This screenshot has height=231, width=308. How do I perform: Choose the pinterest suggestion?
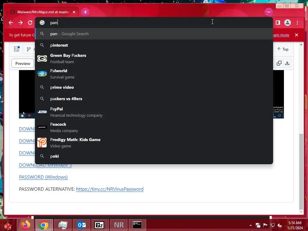pos(154,45)
